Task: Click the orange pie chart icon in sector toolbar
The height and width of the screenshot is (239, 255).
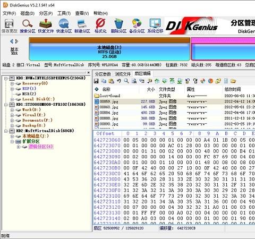Action: pyautogui.click(x=210, y=81)
